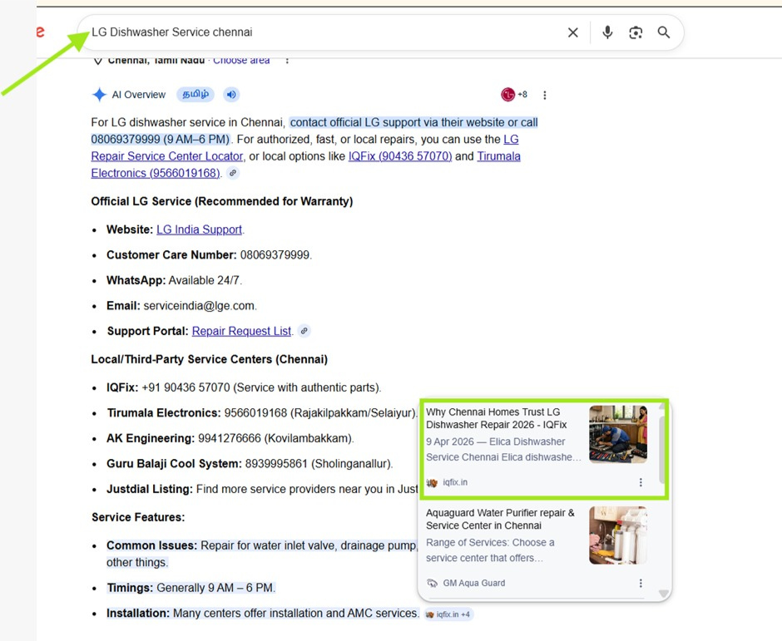Image resolution: width=782 pixels, height=641 pixels.
Task: Submit search with the magnifying glass icon
Action: [x=663, y=32]
